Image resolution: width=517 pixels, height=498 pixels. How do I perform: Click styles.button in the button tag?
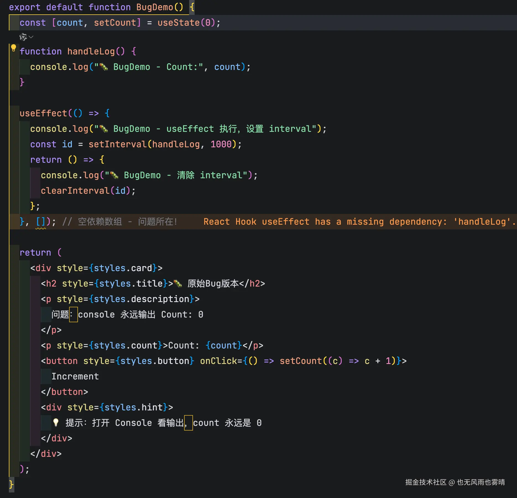(155, 361)
